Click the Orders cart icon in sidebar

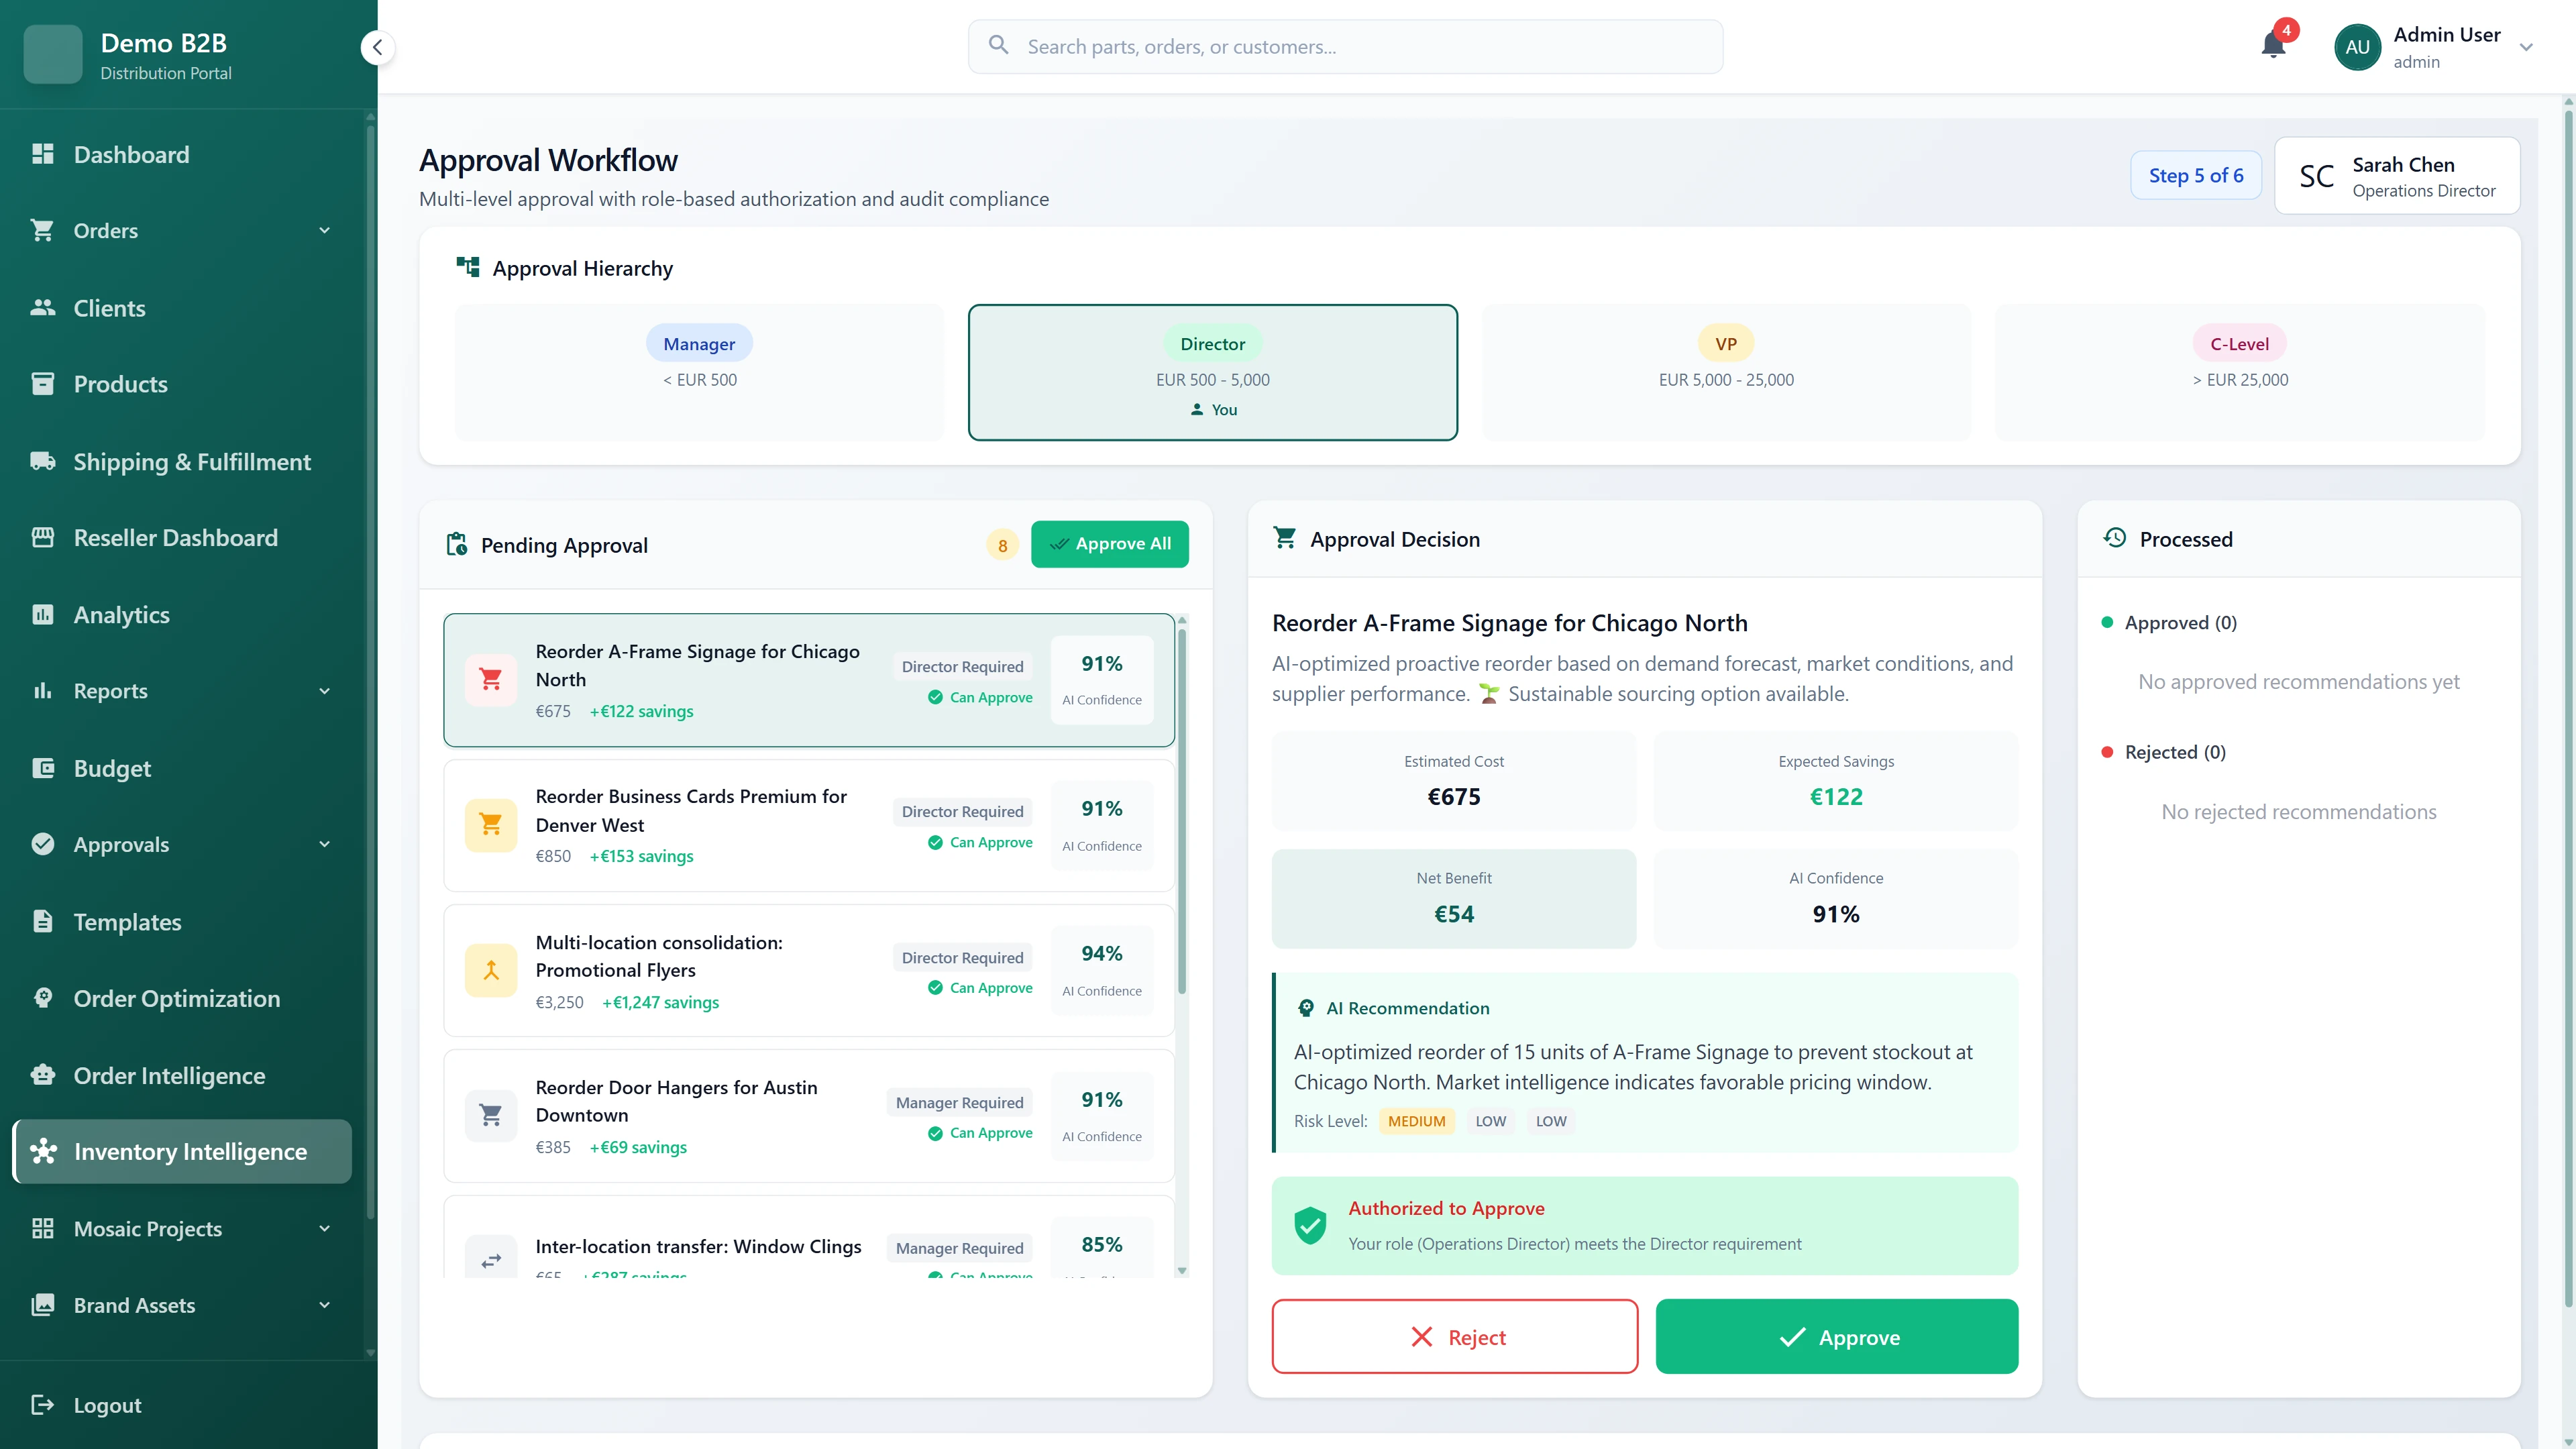(x=42, y=230)
